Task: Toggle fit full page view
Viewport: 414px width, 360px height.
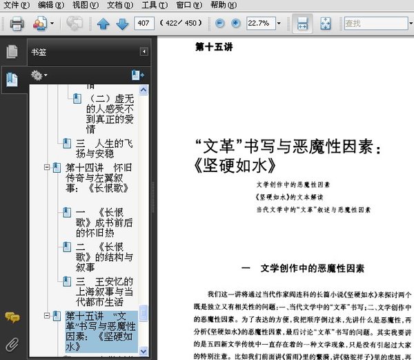Action: coord(325,23)
